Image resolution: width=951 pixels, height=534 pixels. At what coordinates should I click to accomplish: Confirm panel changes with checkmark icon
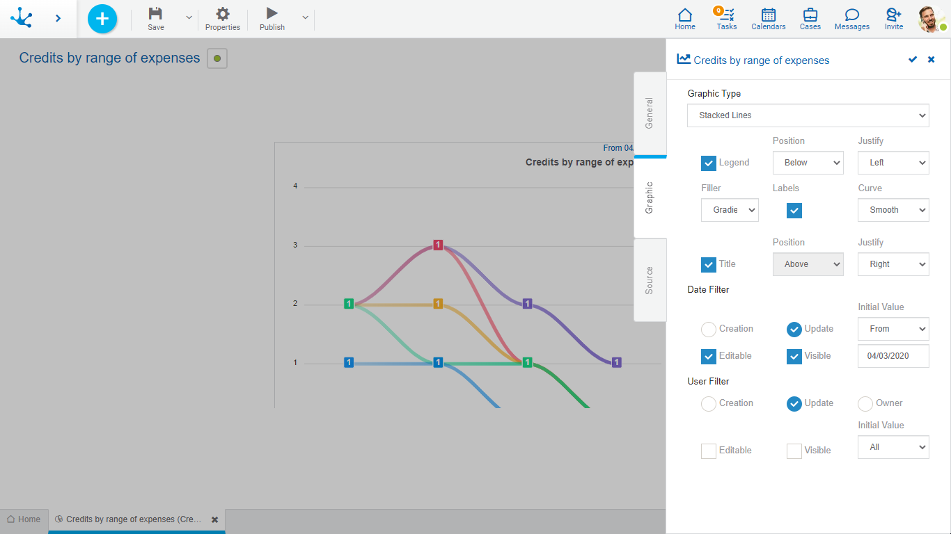(913, 60)
